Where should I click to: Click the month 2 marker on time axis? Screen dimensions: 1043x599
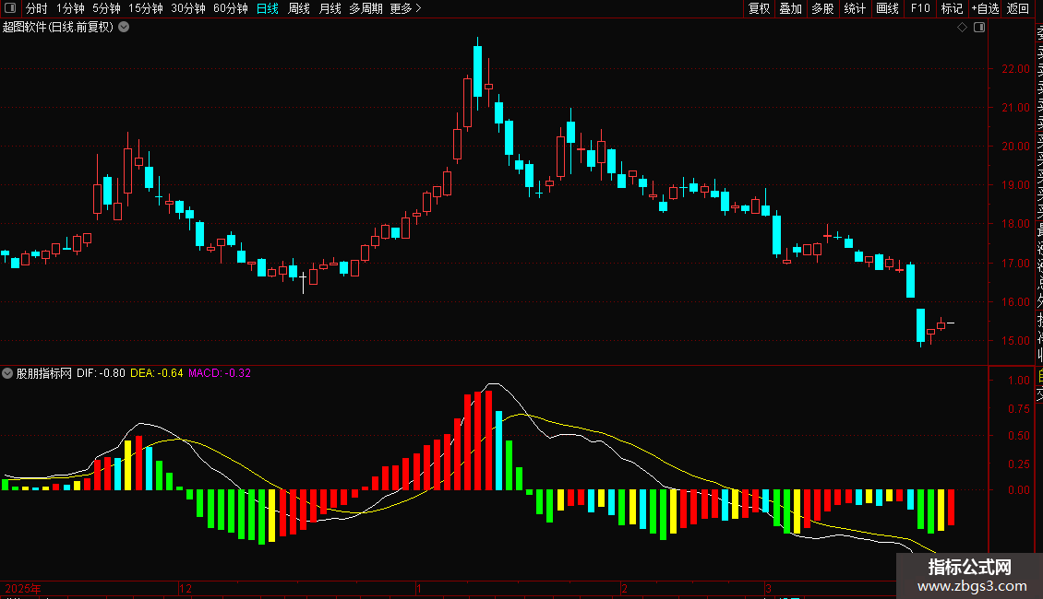point(625,588)
